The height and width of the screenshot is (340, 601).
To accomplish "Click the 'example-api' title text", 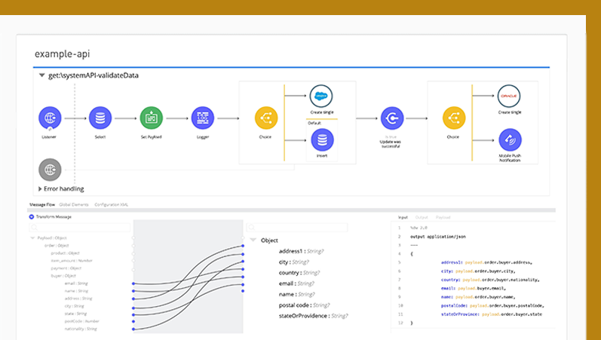I will [x=62, y=54].
